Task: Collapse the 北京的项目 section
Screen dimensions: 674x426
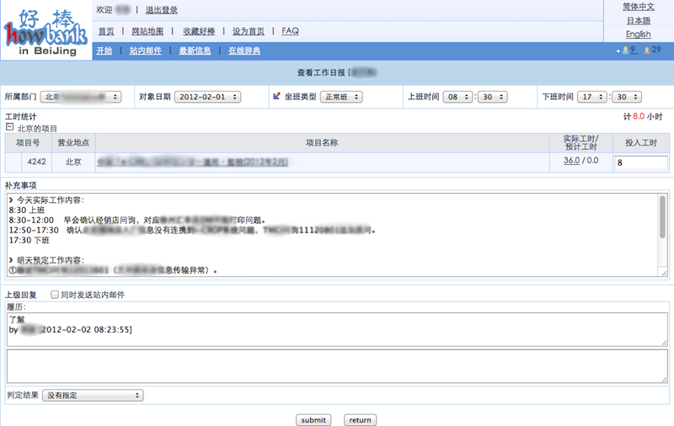Action: coord(9,127)
